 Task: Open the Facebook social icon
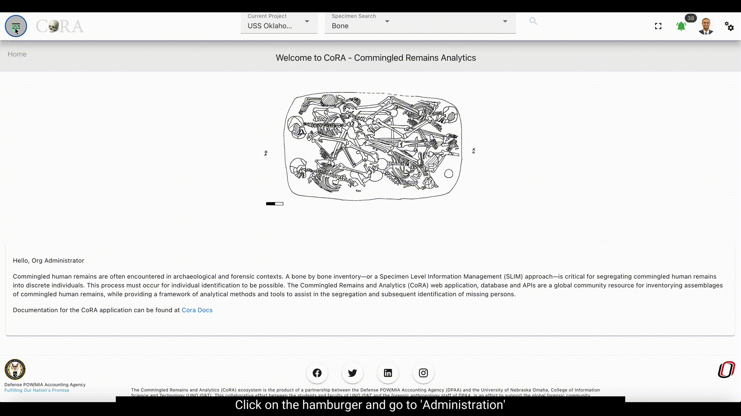click(317, 373)
